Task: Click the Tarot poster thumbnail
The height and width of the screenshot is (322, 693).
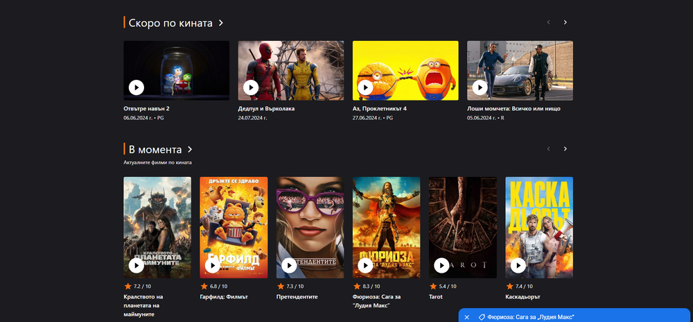Action: coord(462,215)
